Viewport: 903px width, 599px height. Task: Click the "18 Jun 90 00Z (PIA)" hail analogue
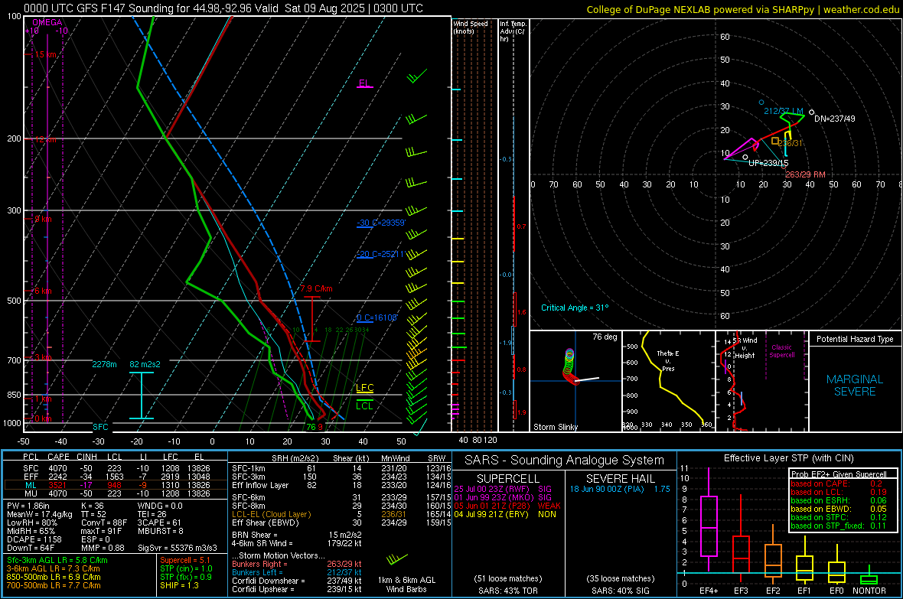[607, 489]
